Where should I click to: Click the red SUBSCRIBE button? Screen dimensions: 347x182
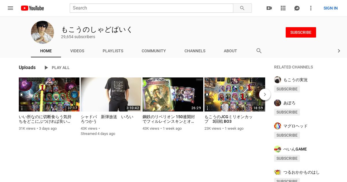click(301, 32)
